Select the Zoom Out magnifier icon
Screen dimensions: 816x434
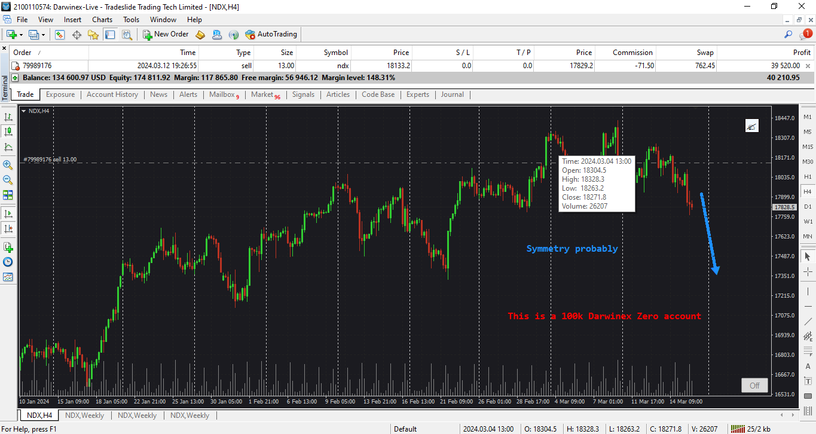pos(8,180)
